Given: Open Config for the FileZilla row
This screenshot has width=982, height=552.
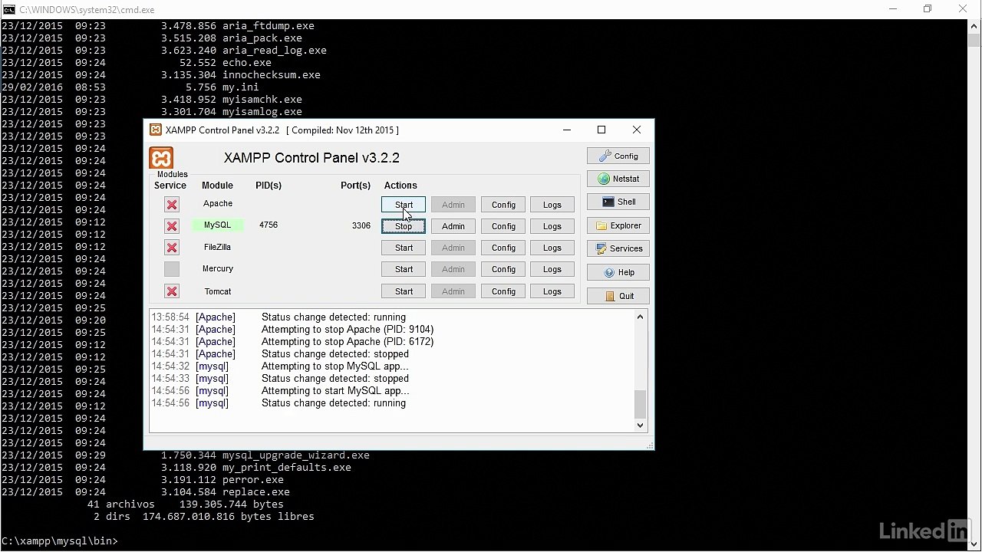Looking at the screenshot, I should (x=503, y=248).
